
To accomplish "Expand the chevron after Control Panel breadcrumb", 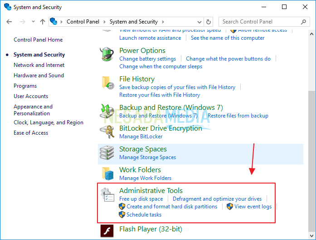I will tap(103, 22).
